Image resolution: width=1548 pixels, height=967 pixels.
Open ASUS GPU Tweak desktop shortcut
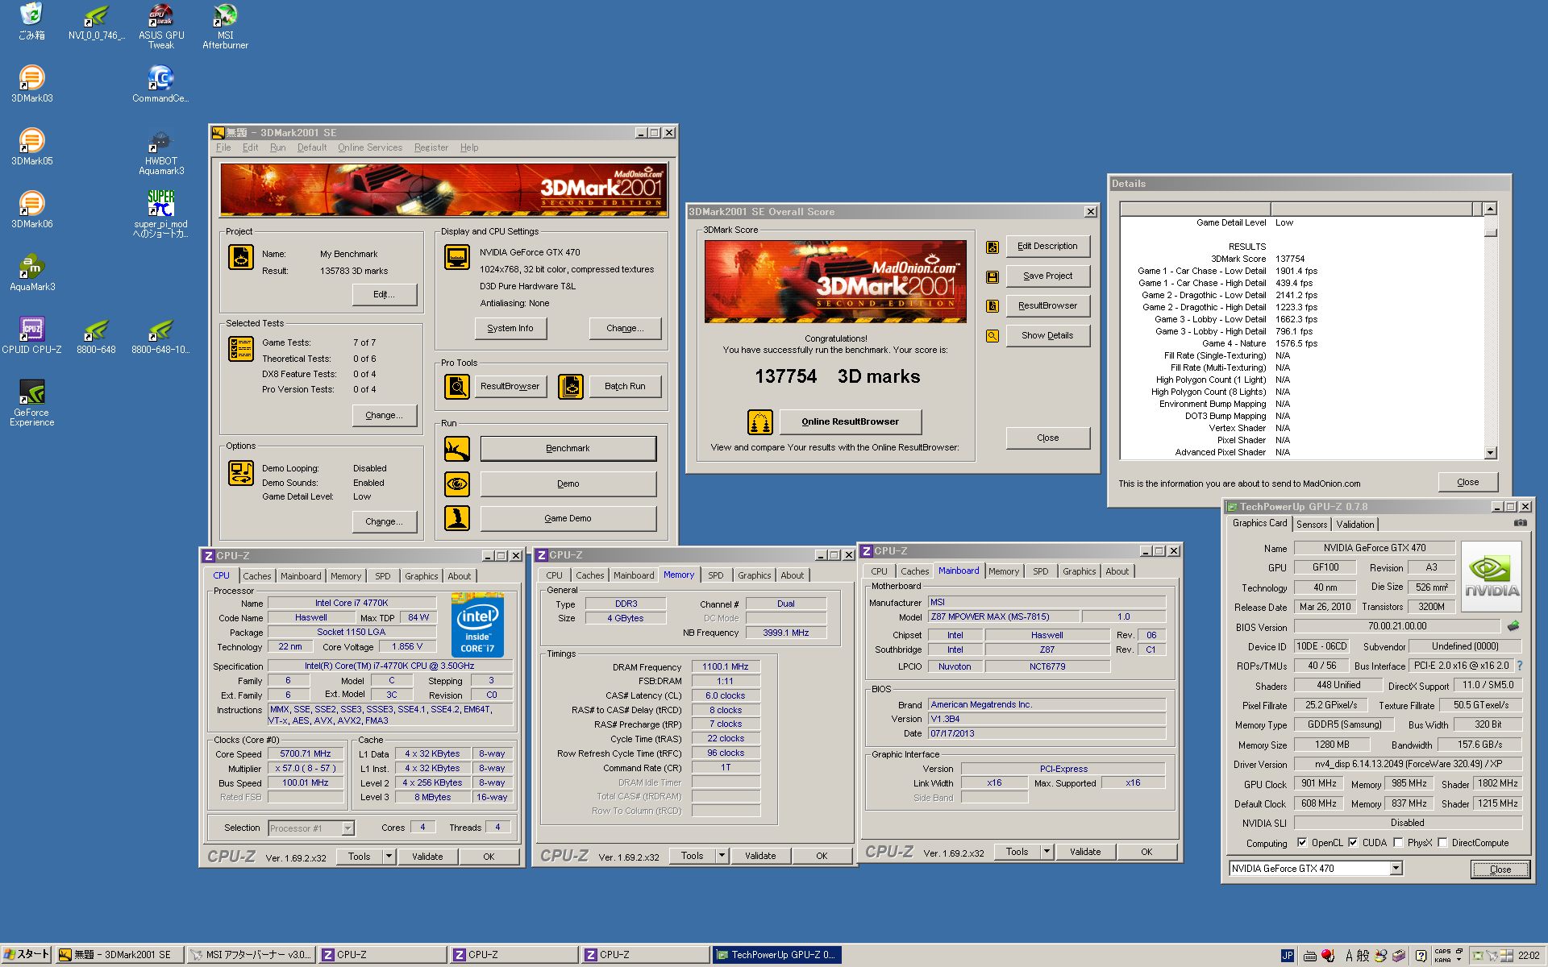pos(161,26)
